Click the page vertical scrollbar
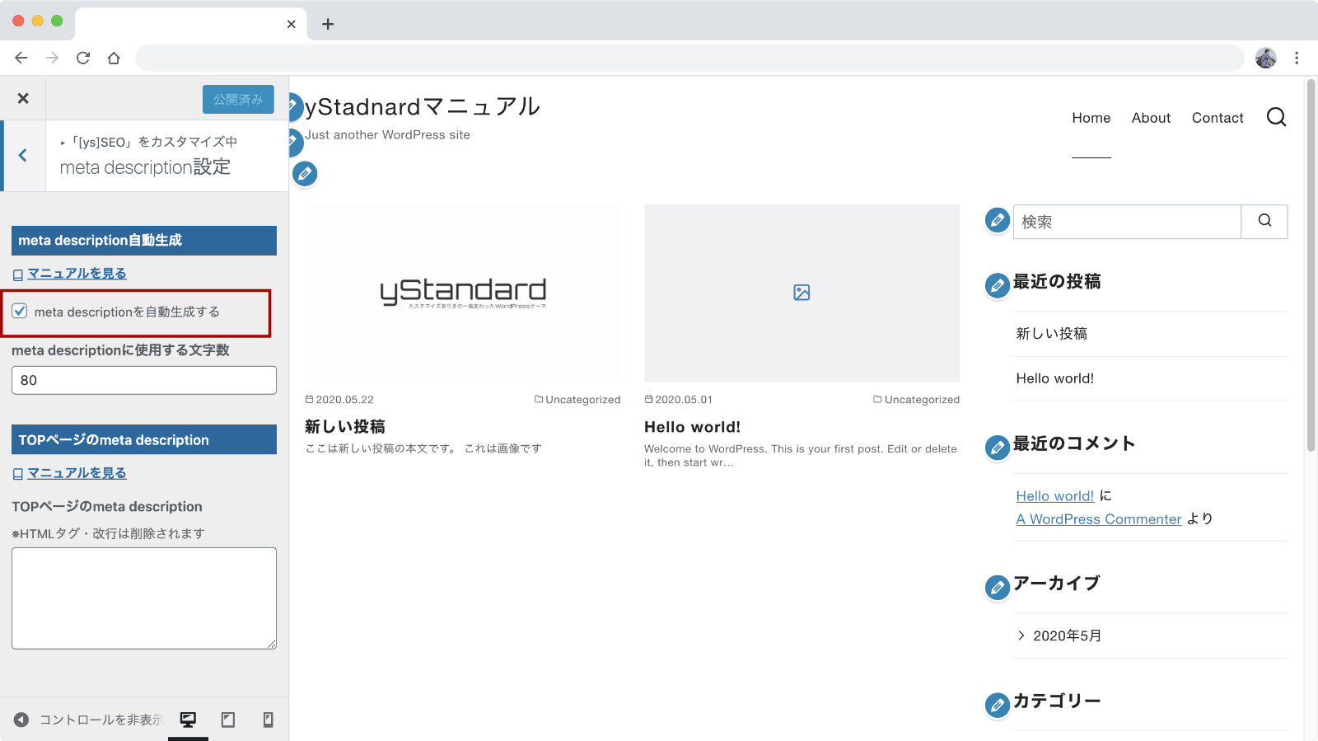 [1311, 265]
